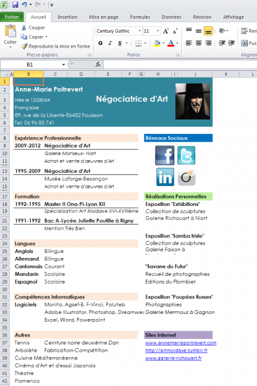Click the text orientation icon

click(222, 31)
